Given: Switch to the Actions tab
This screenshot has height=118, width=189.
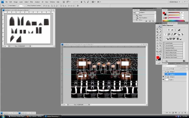Looking at the screenshot, I should 143,10.
